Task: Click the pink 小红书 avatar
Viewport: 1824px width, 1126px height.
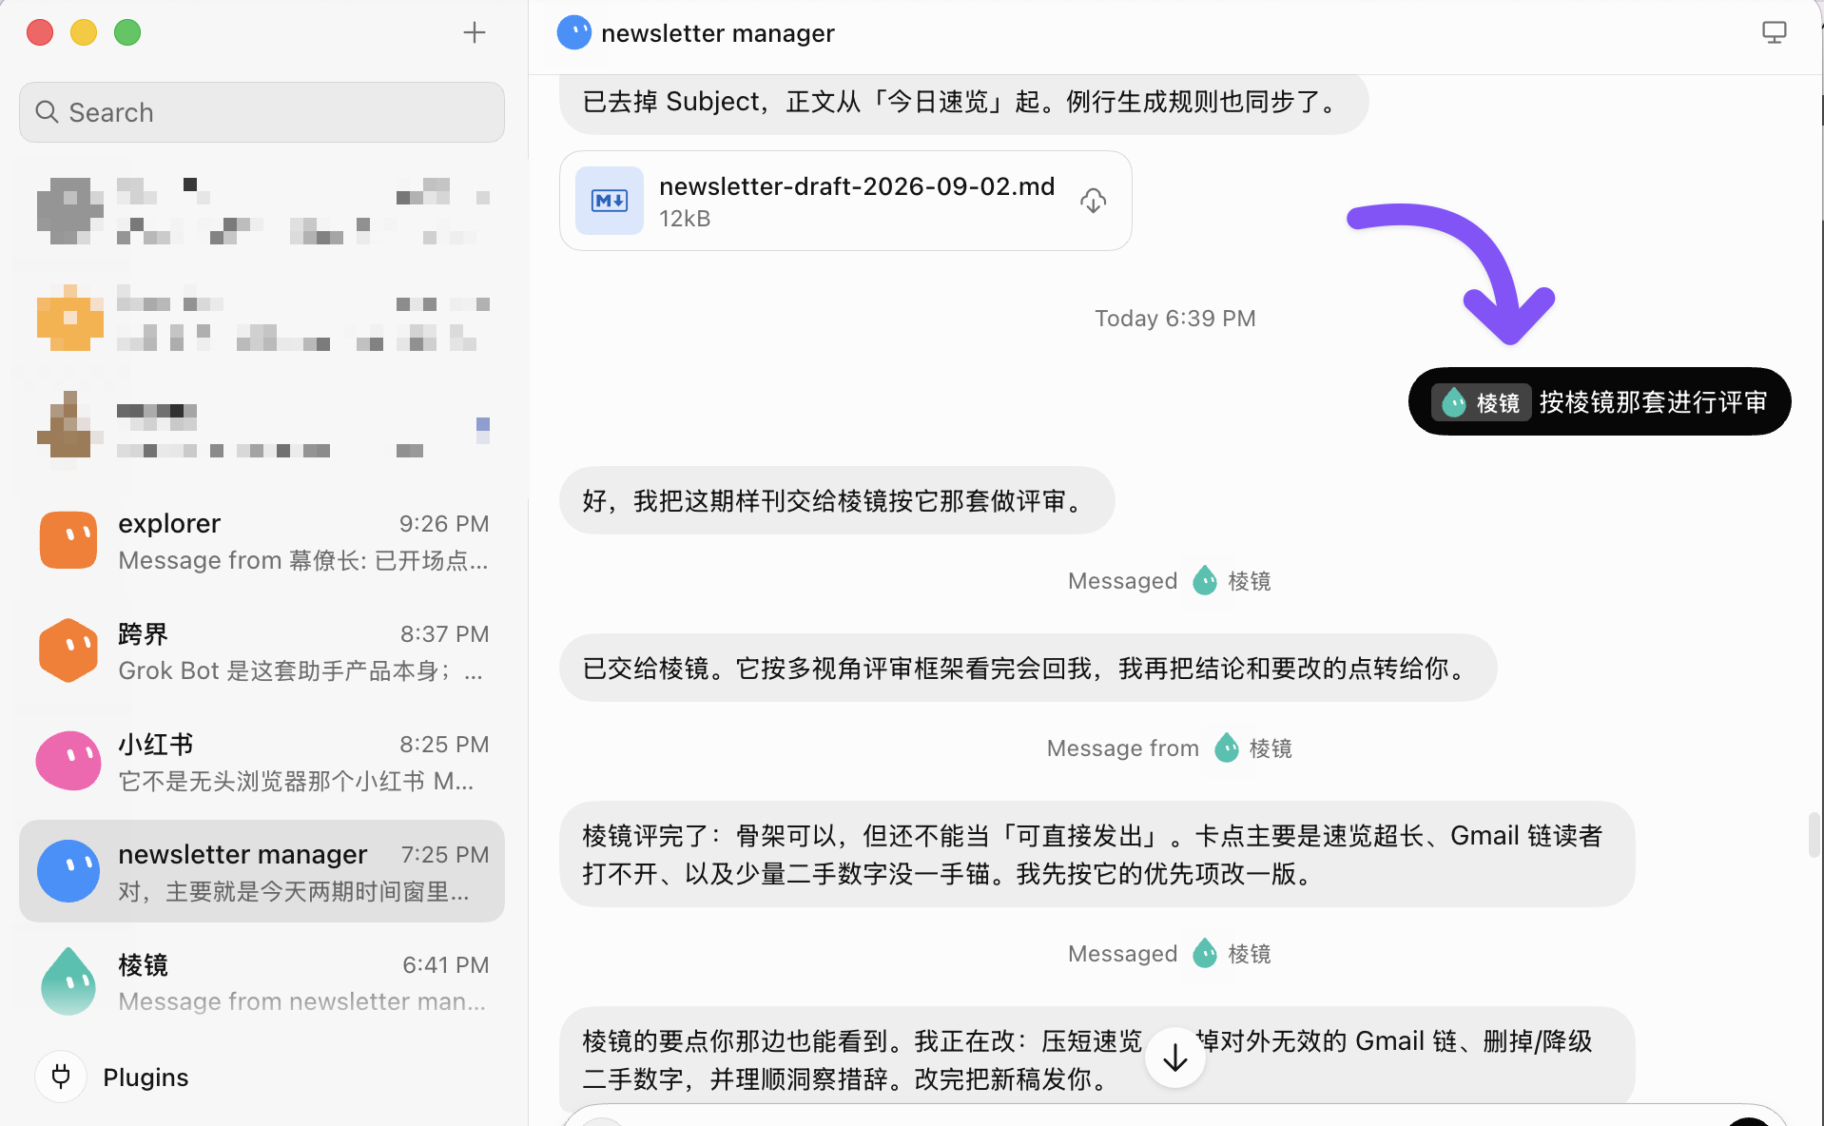Action: point(68,761)
